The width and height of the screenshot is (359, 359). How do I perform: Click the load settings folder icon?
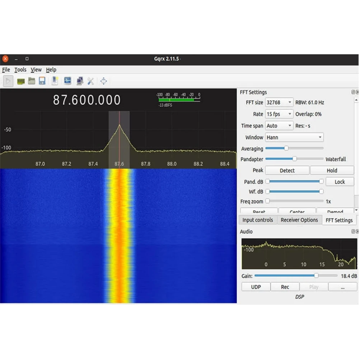click(32, 81)
